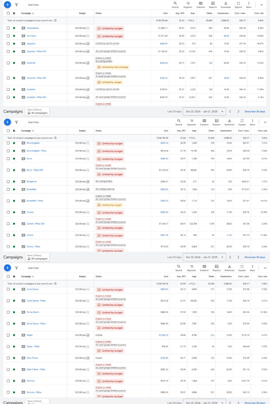
Task: Check the Asheville campaign row checkbox
Action: click(8, 63)
